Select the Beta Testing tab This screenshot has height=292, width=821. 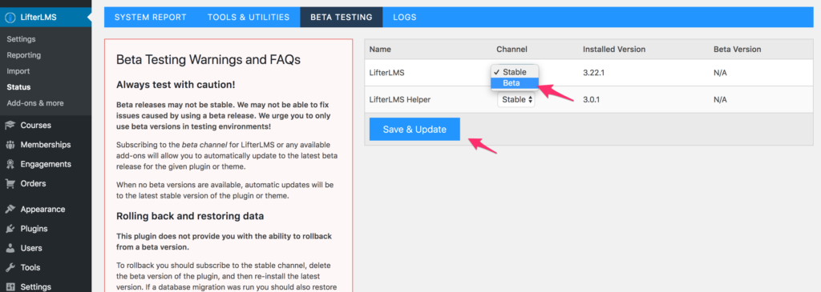[x=342, y=18]
